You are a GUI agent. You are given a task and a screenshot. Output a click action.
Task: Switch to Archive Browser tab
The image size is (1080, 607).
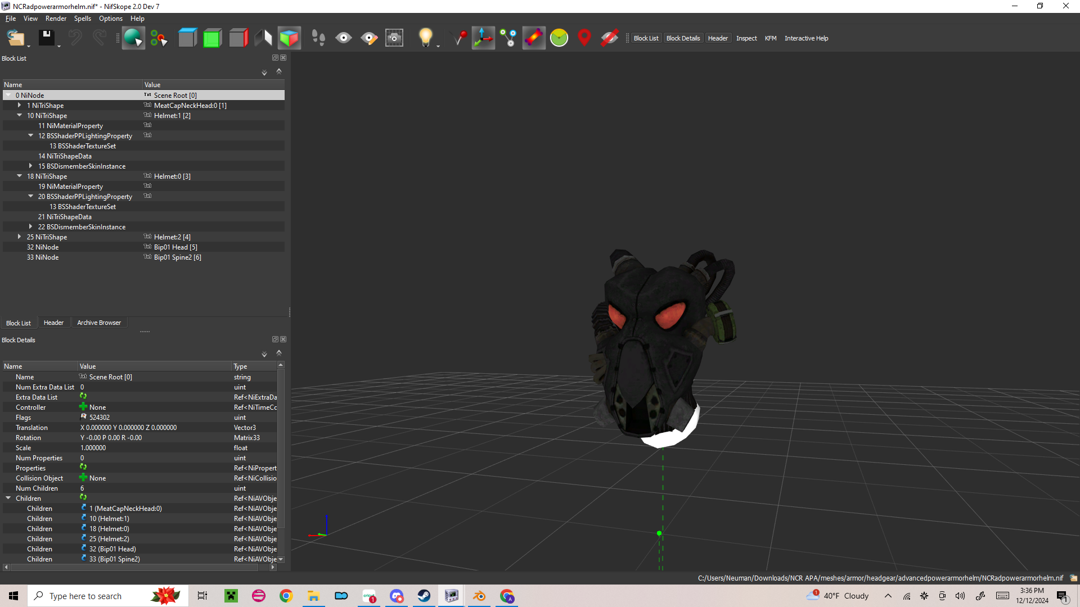coord(99,323)
